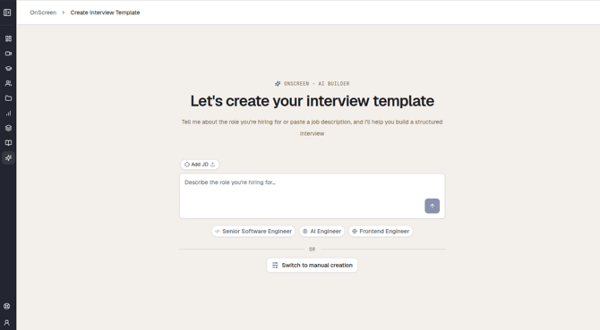
Task: Open the bar chart analytics icon
Action: click(x=8, y=113)
